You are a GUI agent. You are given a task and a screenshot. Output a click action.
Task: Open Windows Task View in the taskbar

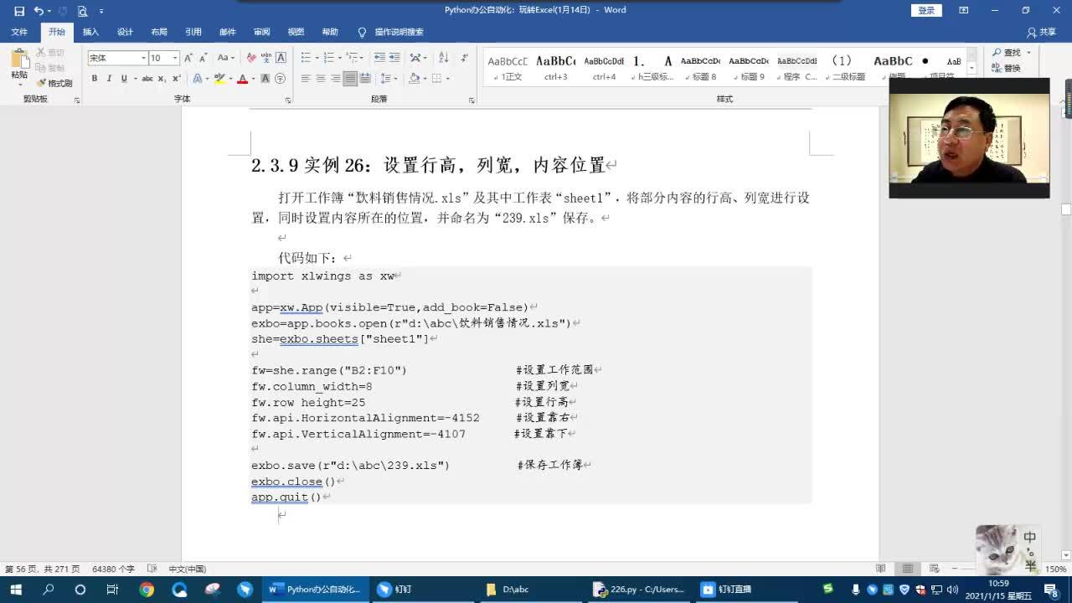click(112, 590)
